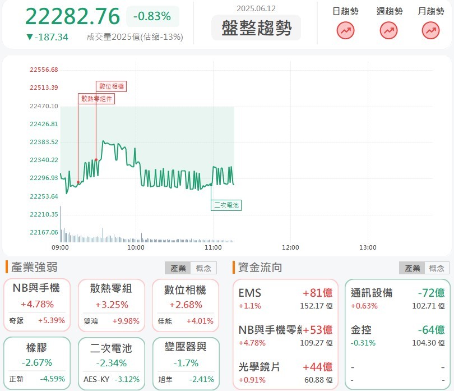
Task: Open the 變壓器與 -1.7% industry card
Action: click(x=186, y=364)
